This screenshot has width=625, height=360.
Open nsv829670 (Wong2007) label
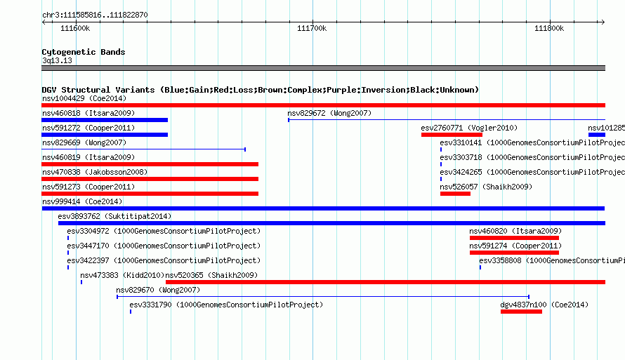pos(158,290)
